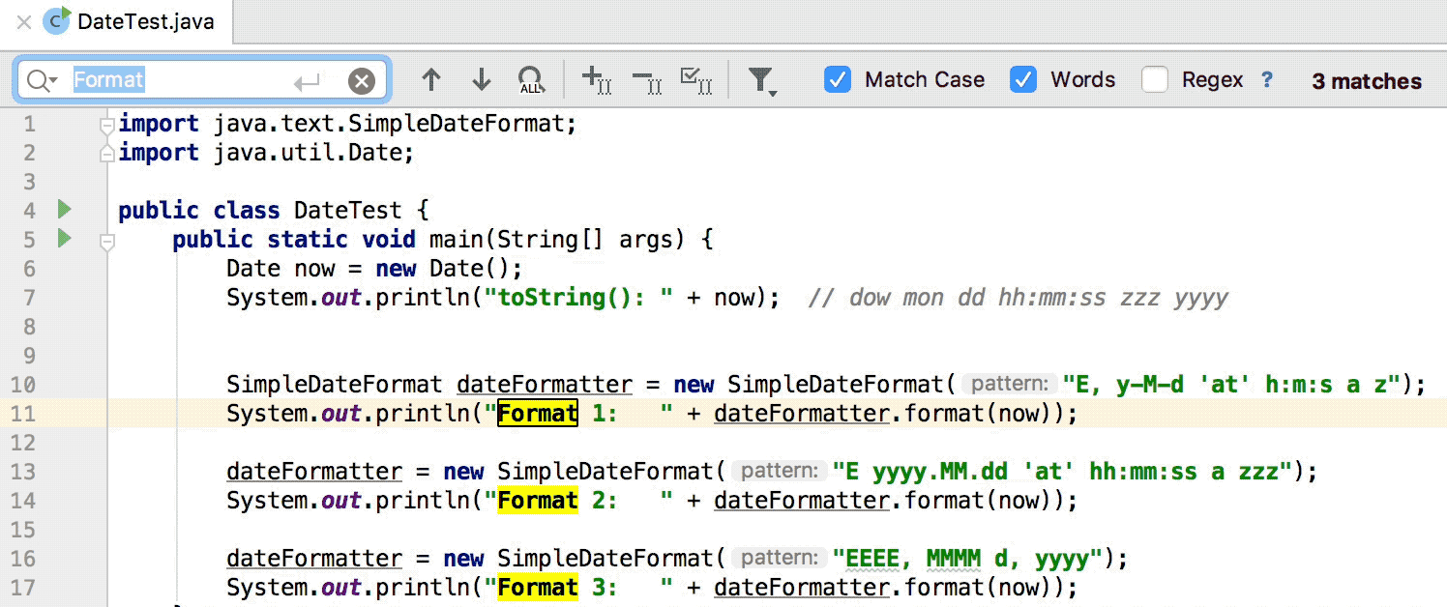Click pattern hint on line 13
Viewport: 1447px width, 607px height.
[779, 472]
